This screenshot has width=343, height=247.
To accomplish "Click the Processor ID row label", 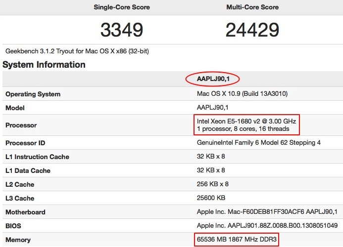I will (x=25, y=143).
